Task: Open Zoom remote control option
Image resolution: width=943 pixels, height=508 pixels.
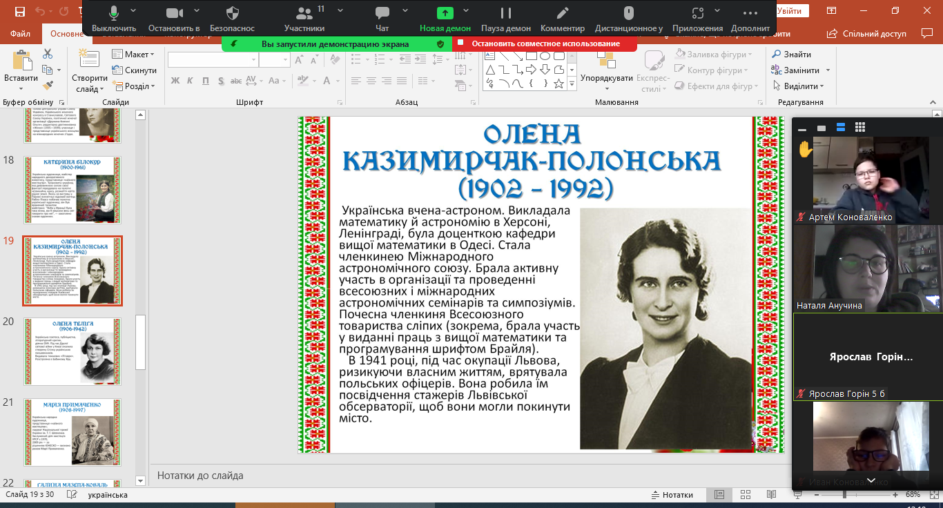Action: pos(628,19)
